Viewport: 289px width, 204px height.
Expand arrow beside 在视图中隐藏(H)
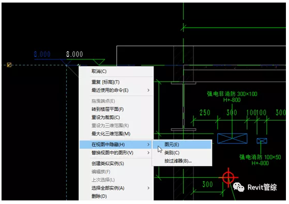click(x=148, y=145)
